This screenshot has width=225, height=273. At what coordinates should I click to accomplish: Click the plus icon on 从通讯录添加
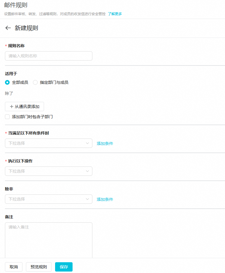click(x=12, y=107)
